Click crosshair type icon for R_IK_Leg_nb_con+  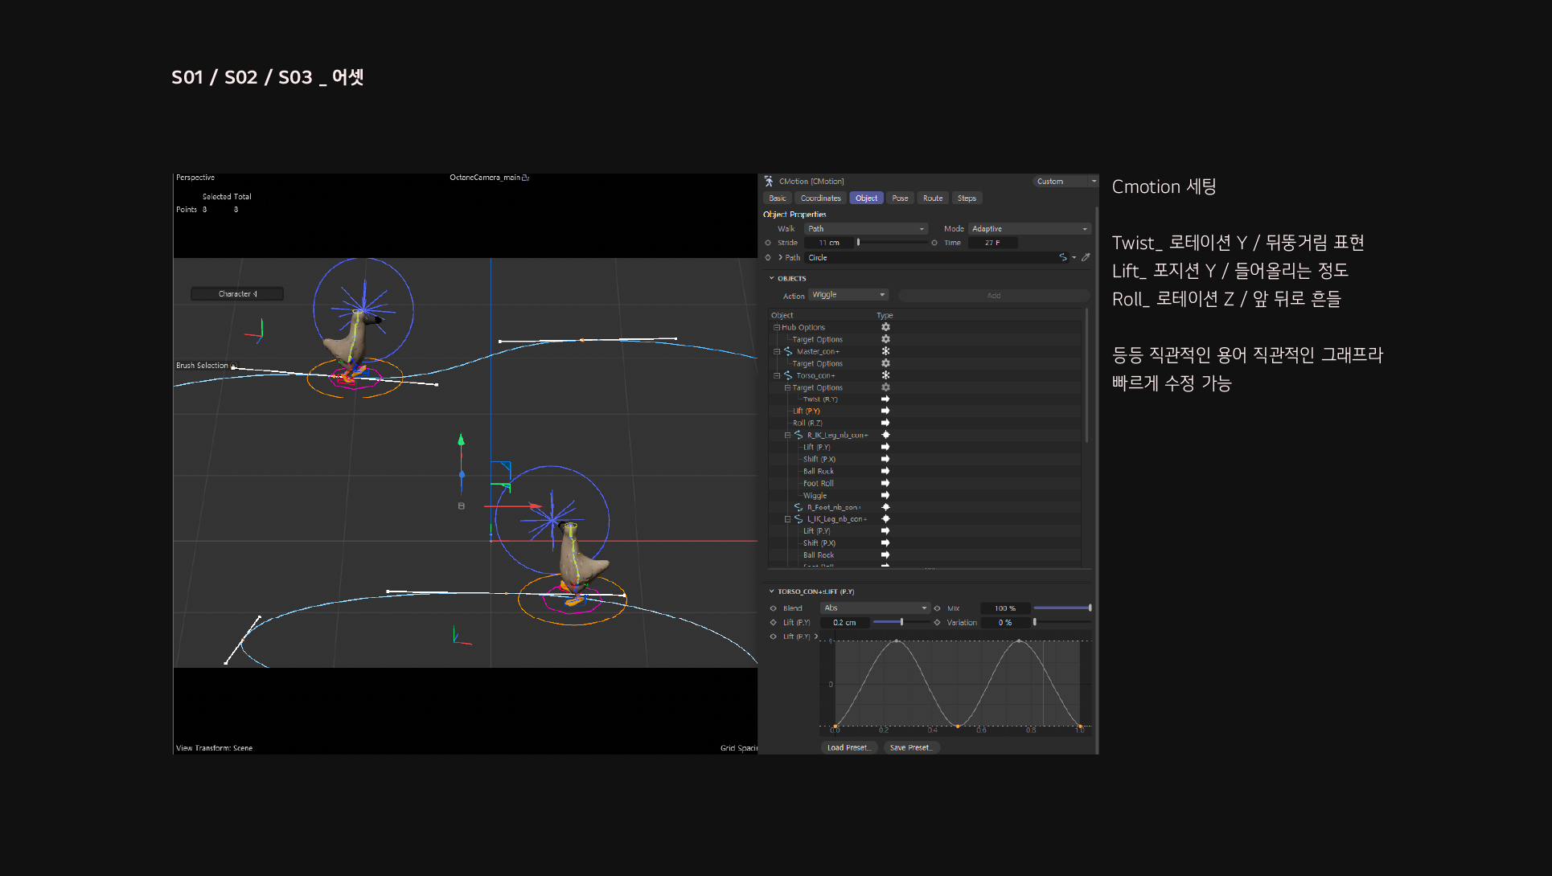click(x=885, y=435)
